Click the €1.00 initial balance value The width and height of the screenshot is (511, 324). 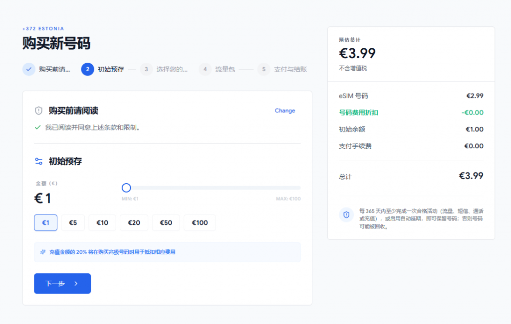(475, 129)
